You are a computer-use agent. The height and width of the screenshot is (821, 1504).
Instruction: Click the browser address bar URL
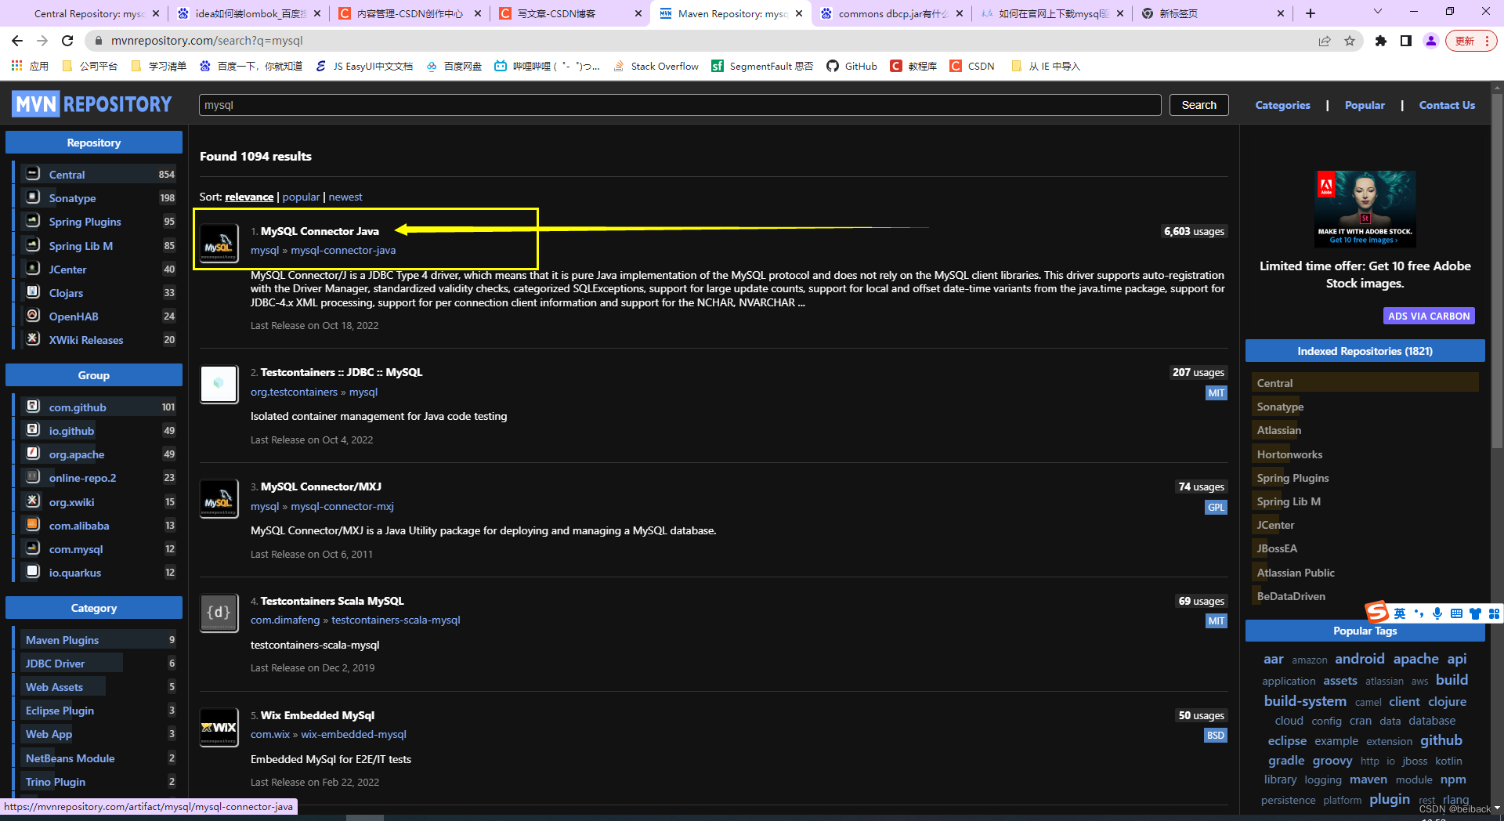click(207, 41)
